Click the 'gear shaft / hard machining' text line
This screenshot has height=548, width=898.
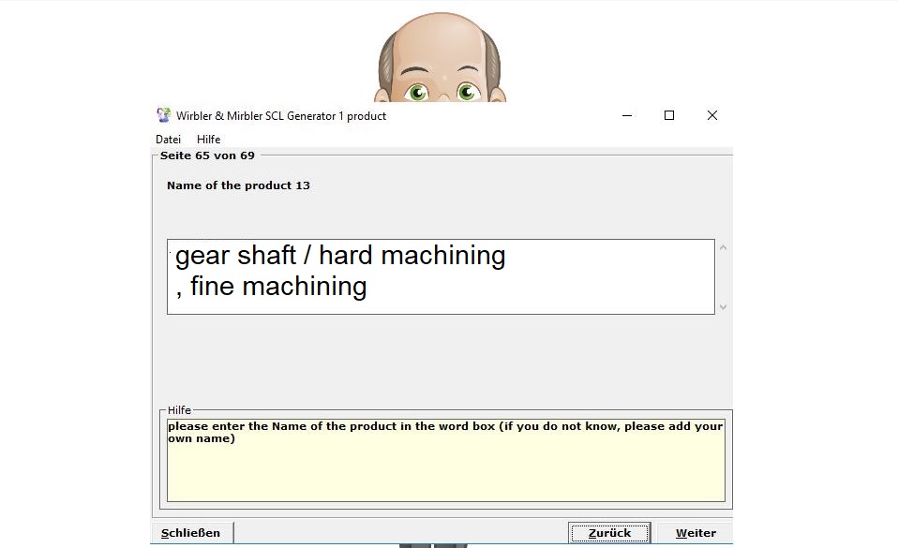340,256
